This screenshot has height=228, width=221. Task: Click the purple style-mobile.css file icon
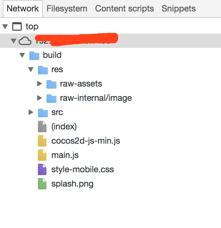[42, 170]
